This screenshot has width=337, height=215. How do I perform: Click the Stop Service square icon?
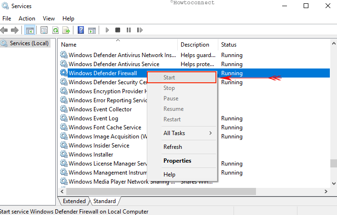118,30
